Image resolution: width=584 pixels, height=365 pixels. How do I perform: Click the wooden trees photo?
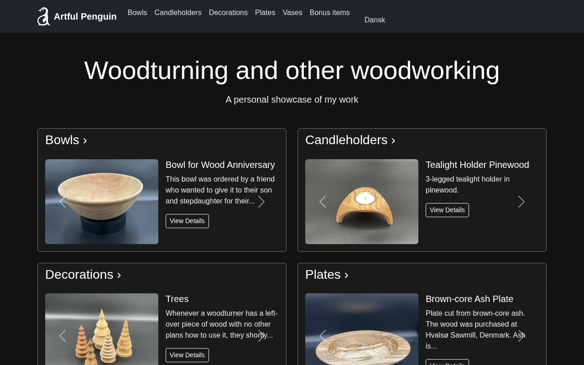click(102, 329)
